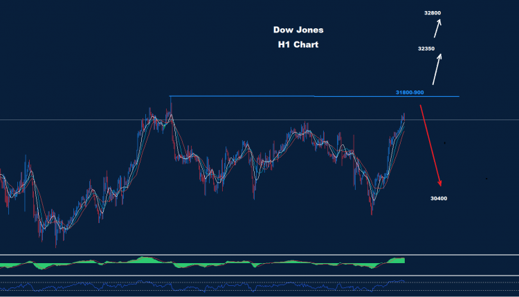Viewport: 519px width, 297px height.
Task: Click the H1 Chart subtitle text
Action: (x=298, y=45)
